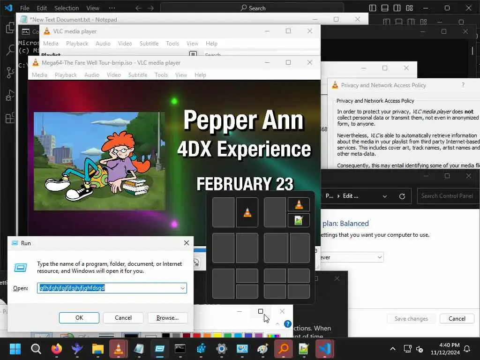Image resolution: width=480 pixels, height=360 pixels.
Task: Open Firefox from the taskbar
Action: coord(56,349)
